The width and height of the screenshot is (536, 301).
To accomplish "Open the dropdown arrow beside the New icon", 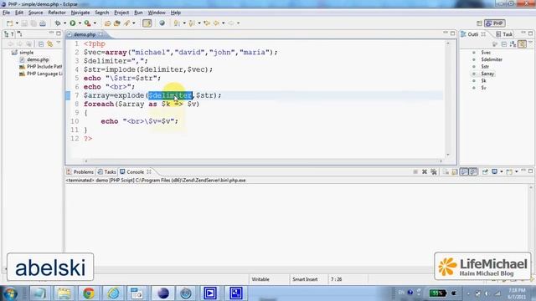I will click(x=17, y=23).
